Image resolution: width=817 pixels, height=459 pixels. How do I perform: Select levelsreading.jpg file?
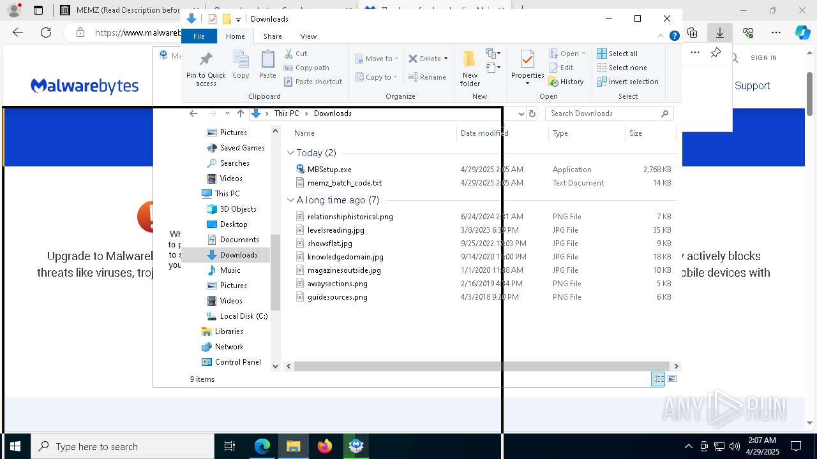[336, 230]
